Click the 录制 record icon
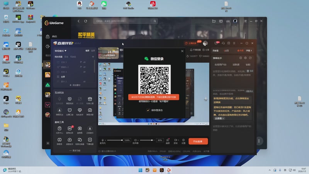The height and width of the screenshot is (174, 309). coord(176,140)
